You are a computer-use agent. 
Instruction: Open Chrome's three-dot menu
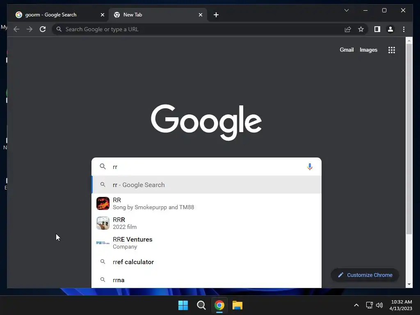(404, 29)
